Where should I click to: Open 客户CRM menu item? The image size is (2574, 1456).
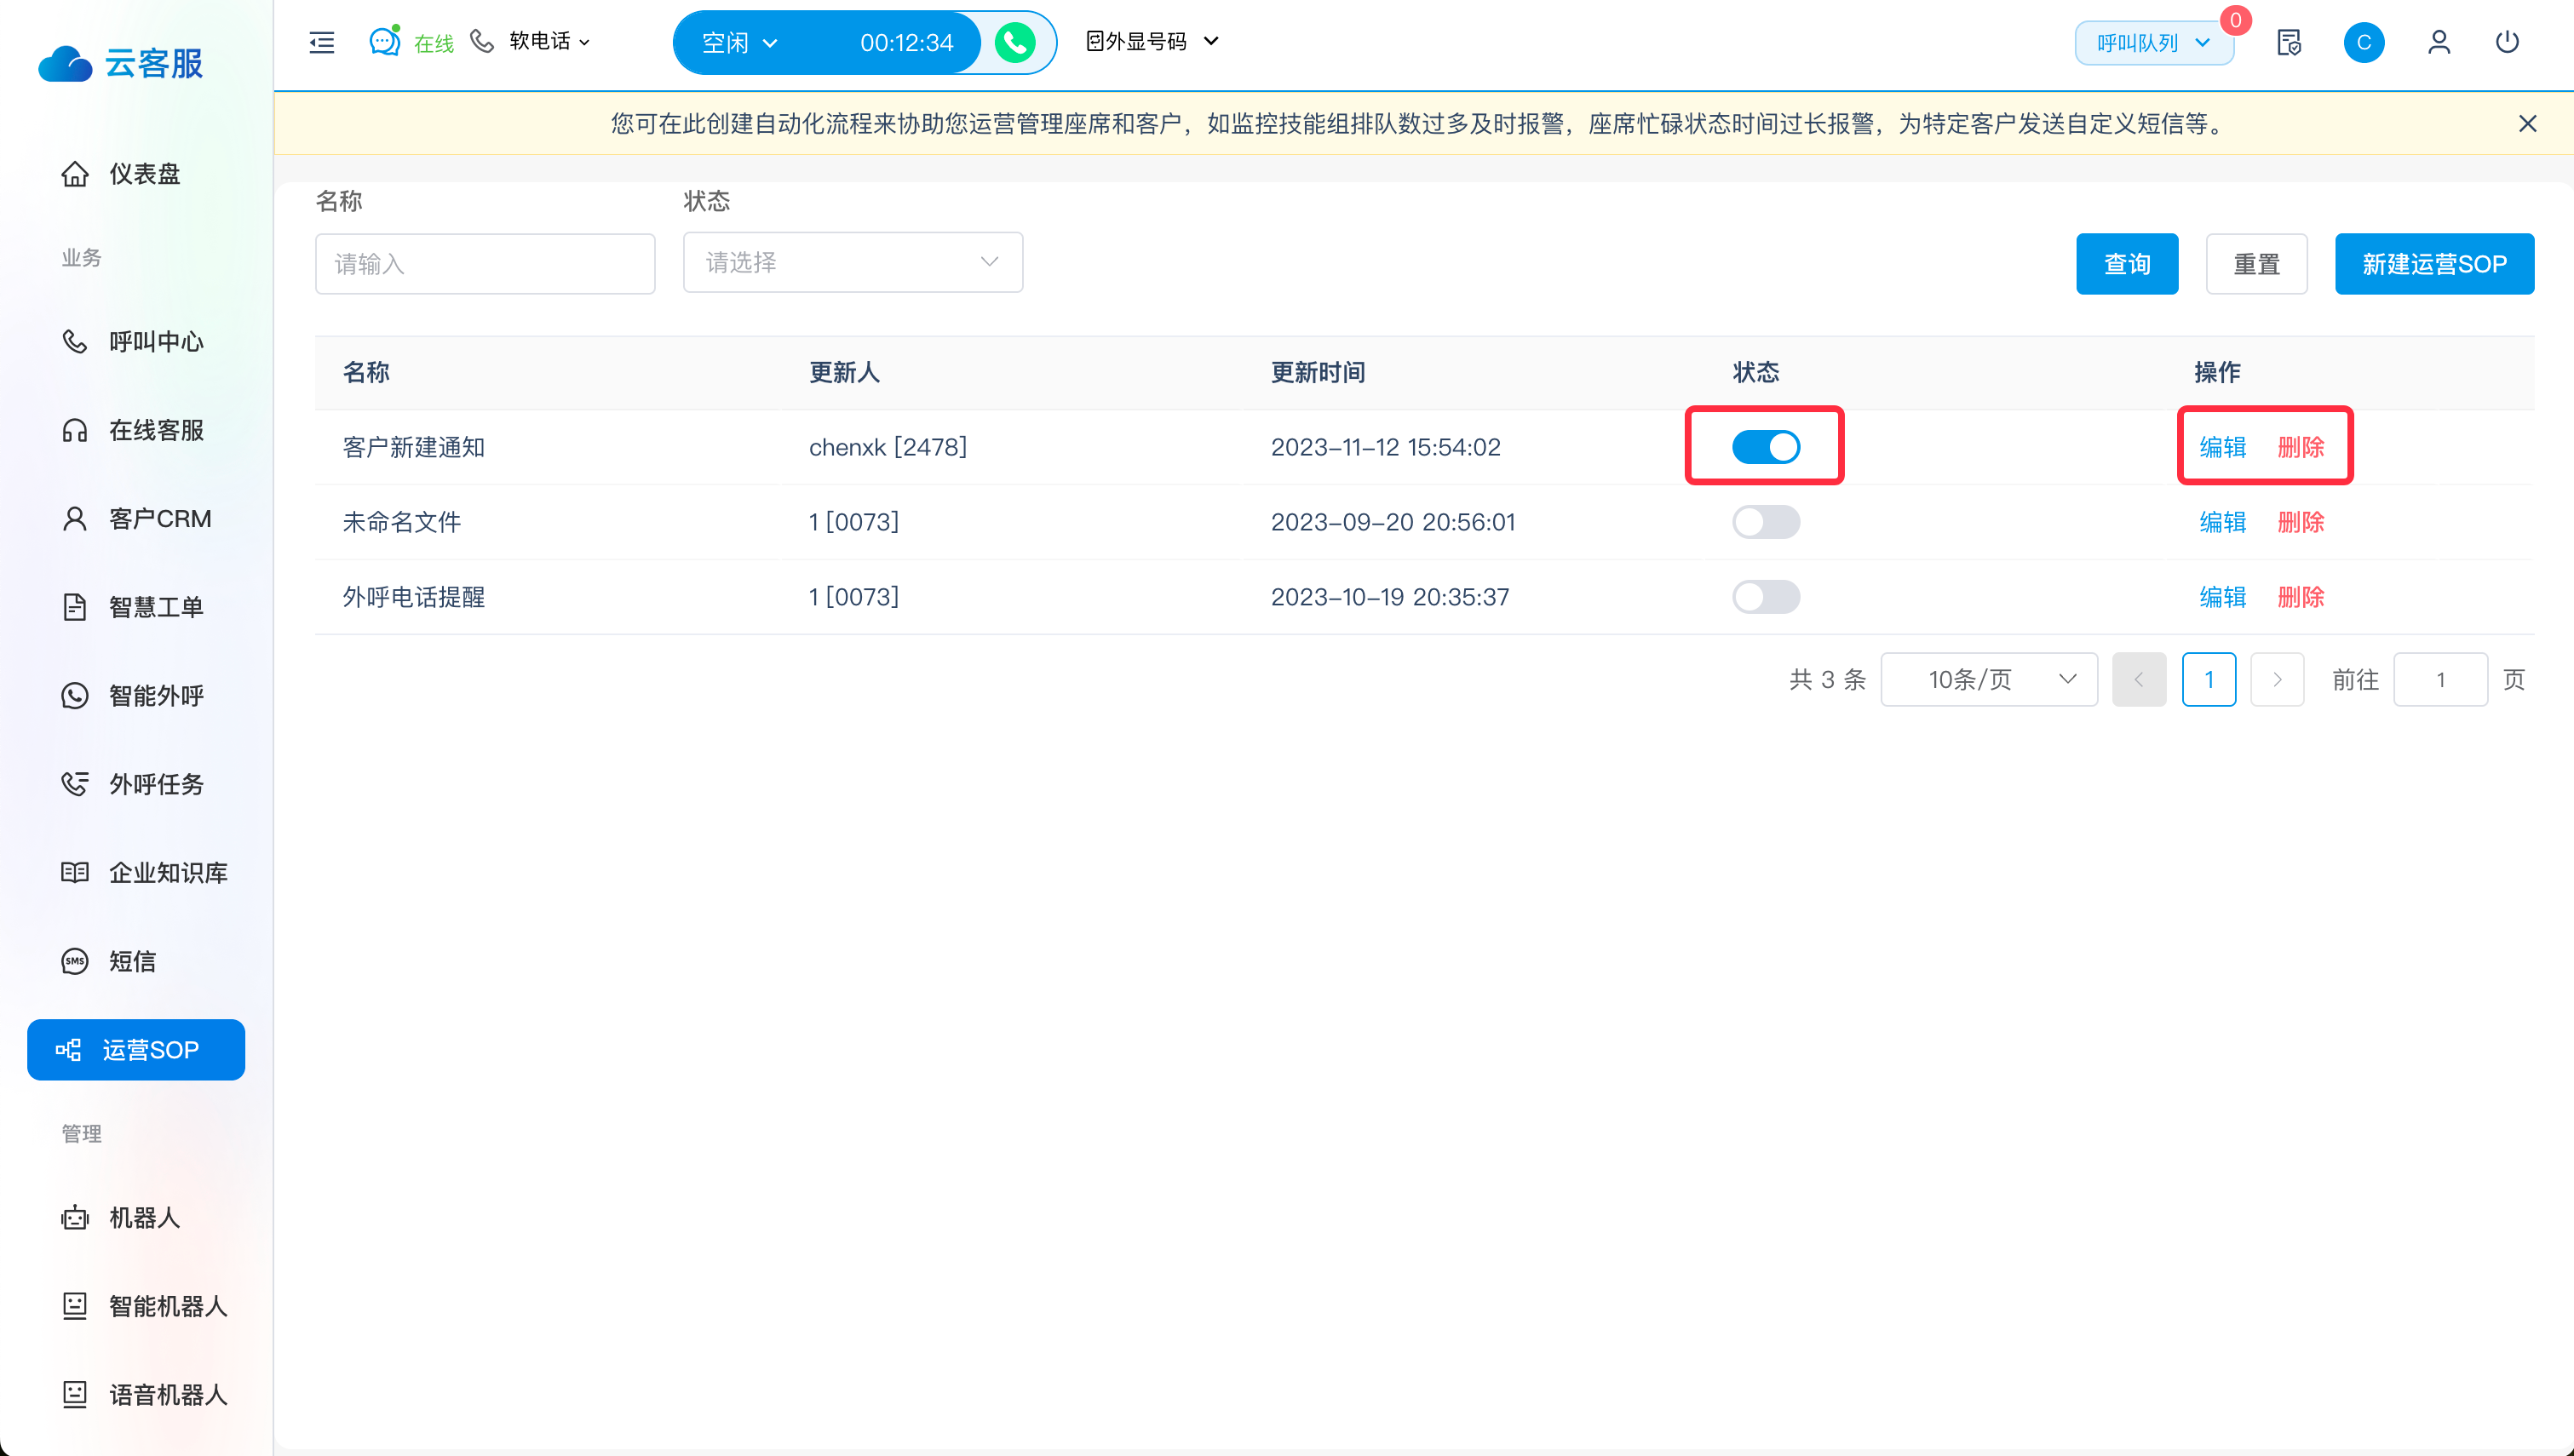click(x=136, y=519)
